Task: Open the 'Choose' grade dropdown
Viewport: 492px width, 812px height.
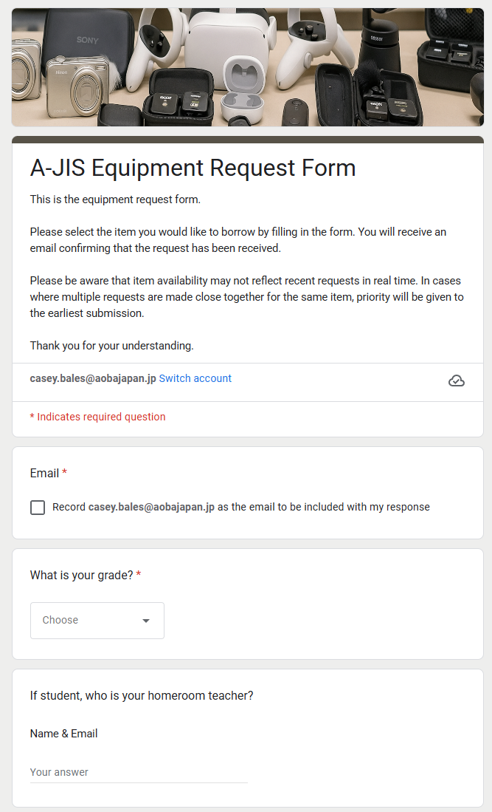Action: (97, 621)
